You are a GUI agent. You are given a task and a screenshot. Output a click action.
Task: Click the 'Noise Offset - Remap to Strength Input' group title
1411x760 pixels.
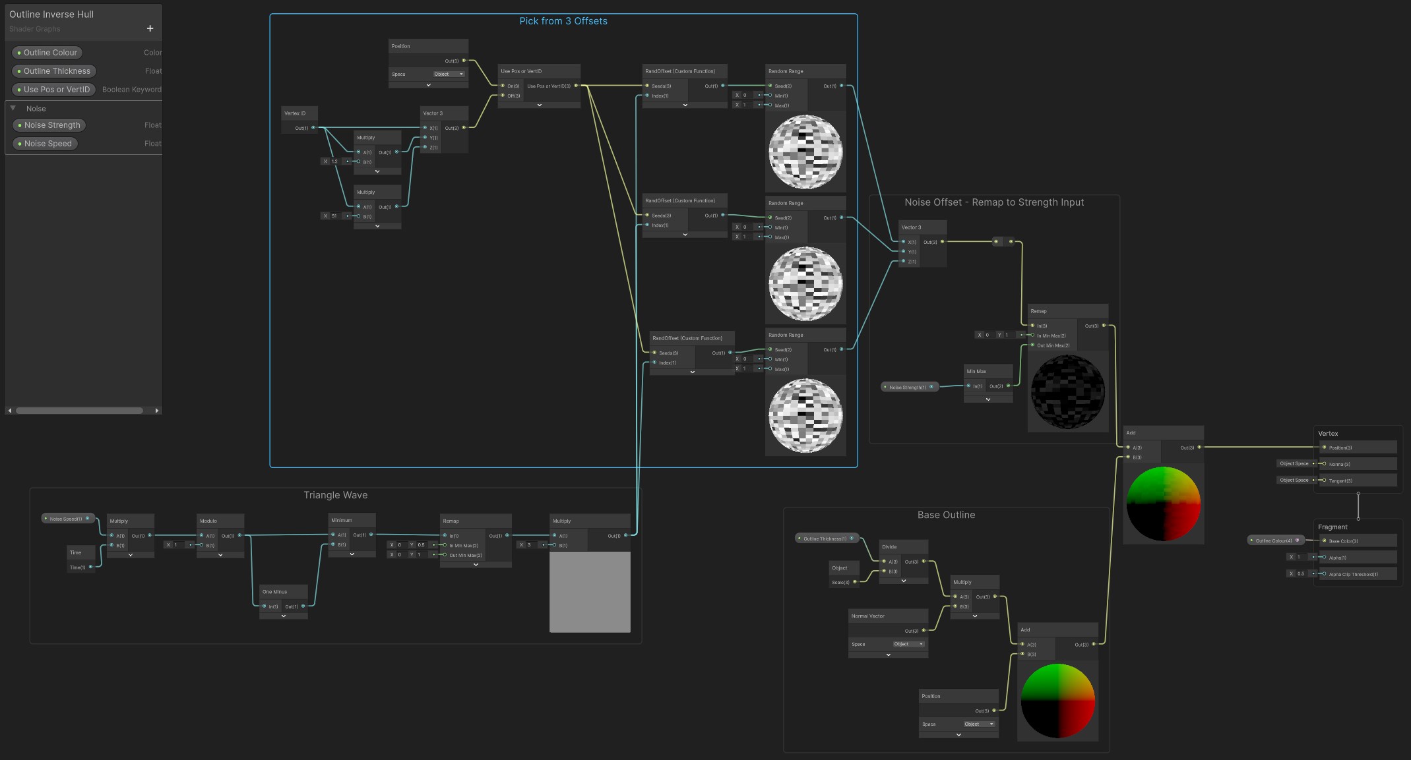coord(994,202)
